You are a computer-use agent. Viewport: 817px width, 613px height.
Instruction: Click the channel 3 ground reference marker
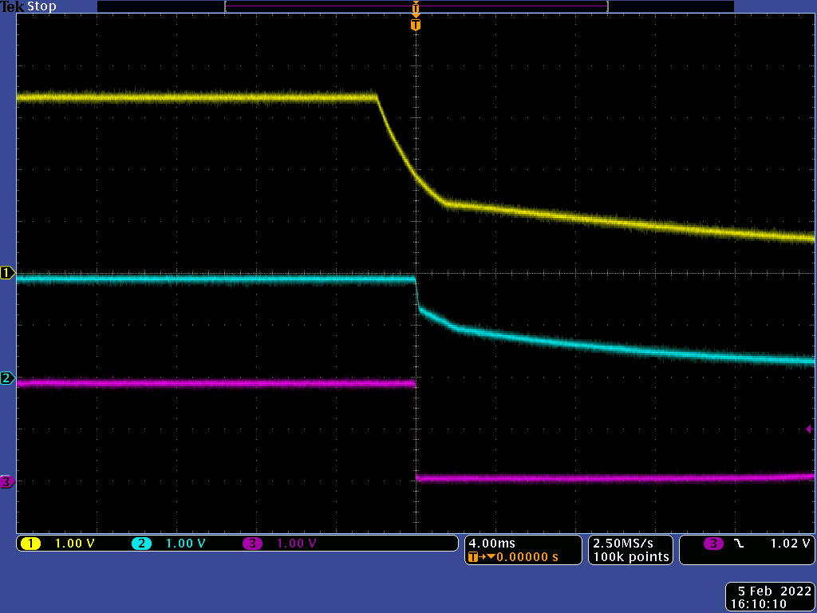coord(7,481)
